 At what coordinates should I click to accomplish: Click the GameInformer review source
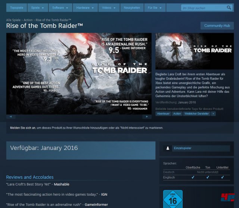pos(96,205)
